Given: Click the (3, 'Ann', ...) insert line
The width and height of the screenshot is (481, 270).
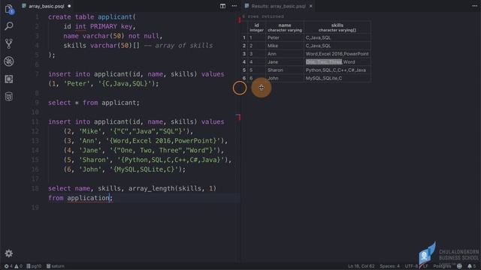Looking at the screenshot, I should coord(146,141).
